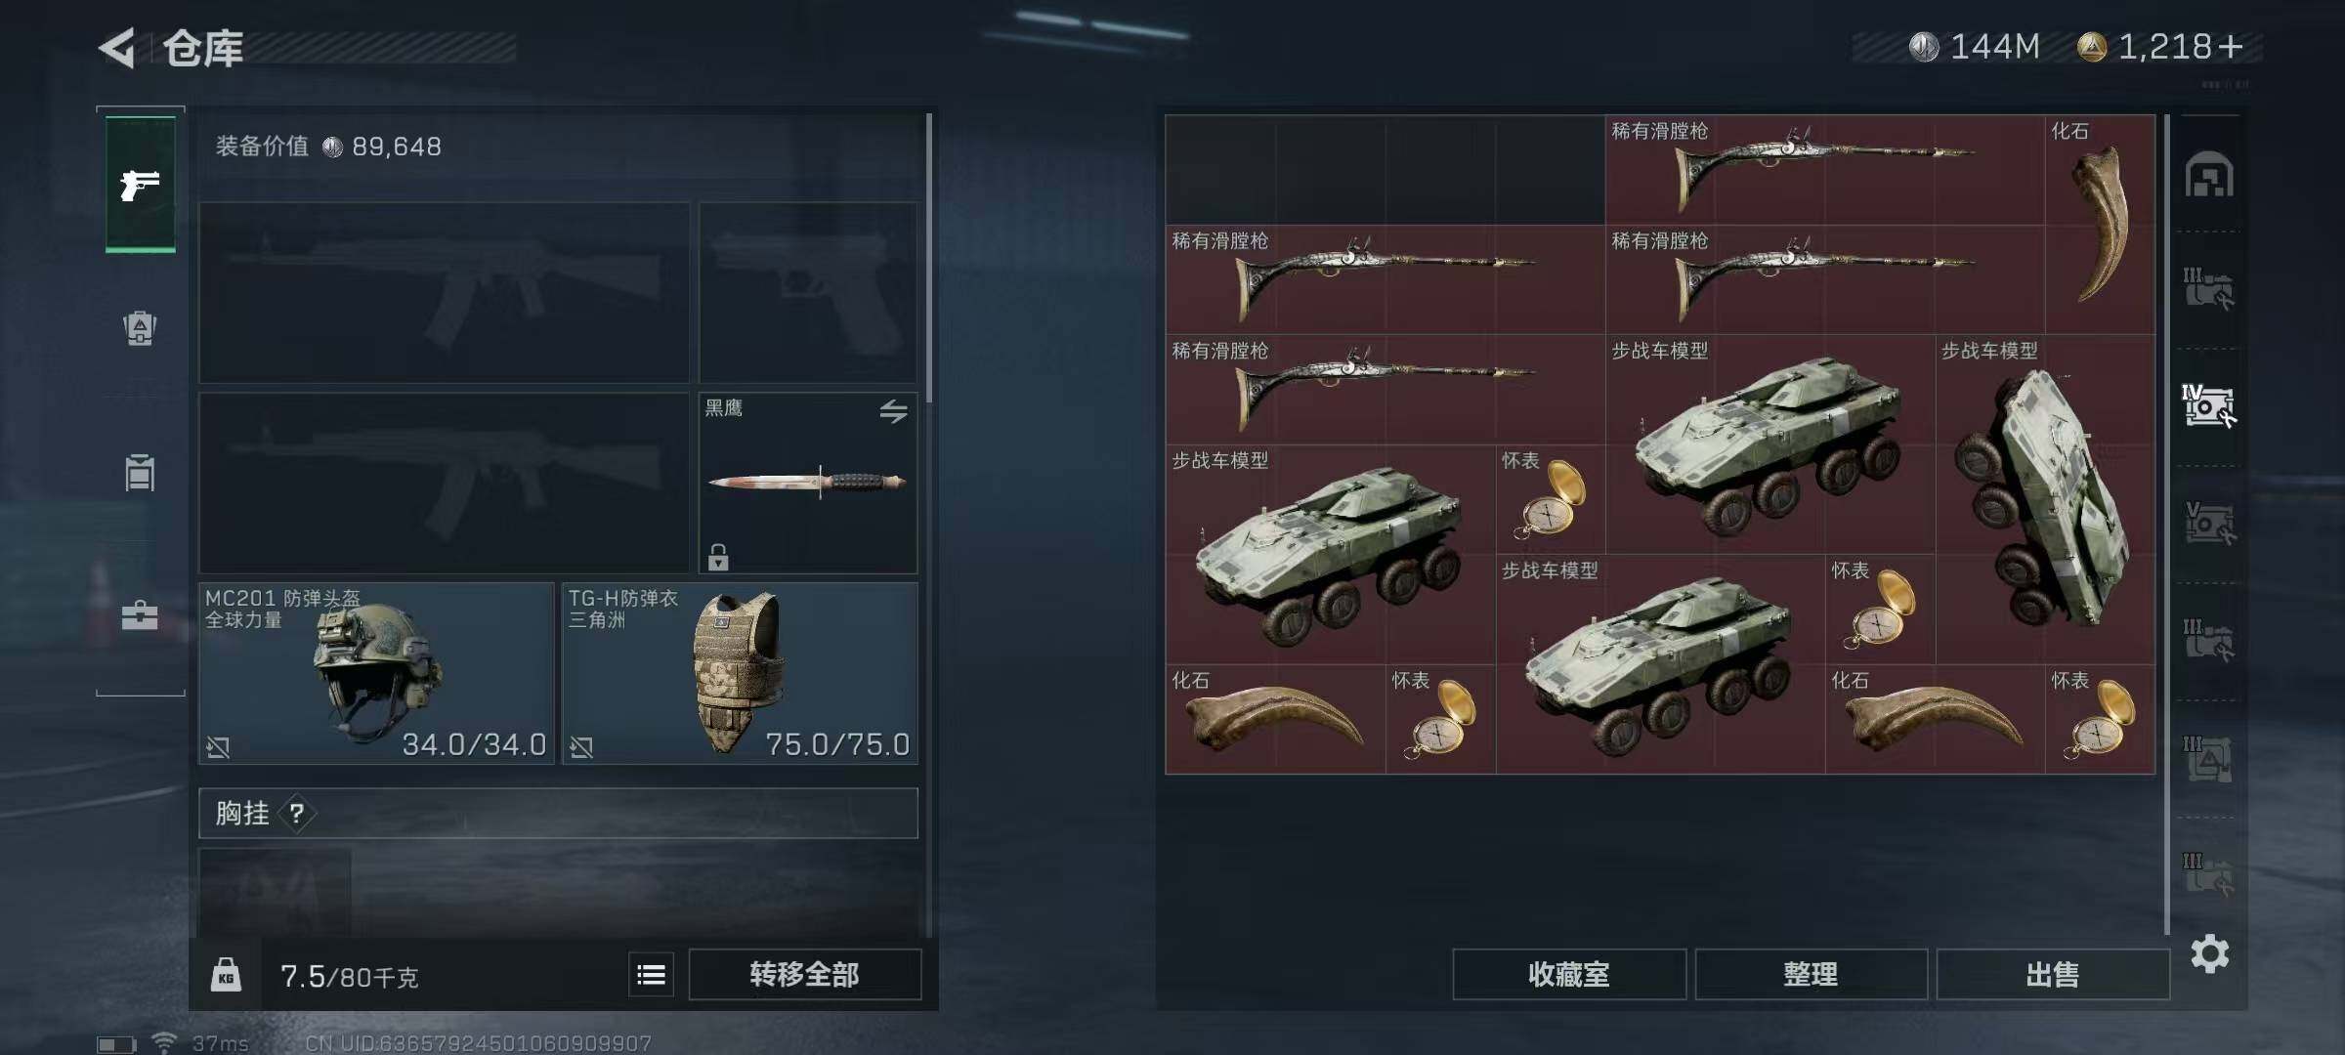Open the backpack tab in left sidebar

140,327
